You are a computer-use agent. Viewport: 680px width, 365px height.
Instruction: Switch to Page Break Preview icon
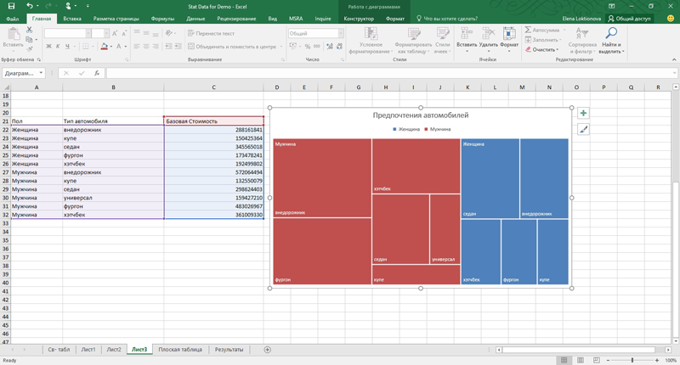597,360
